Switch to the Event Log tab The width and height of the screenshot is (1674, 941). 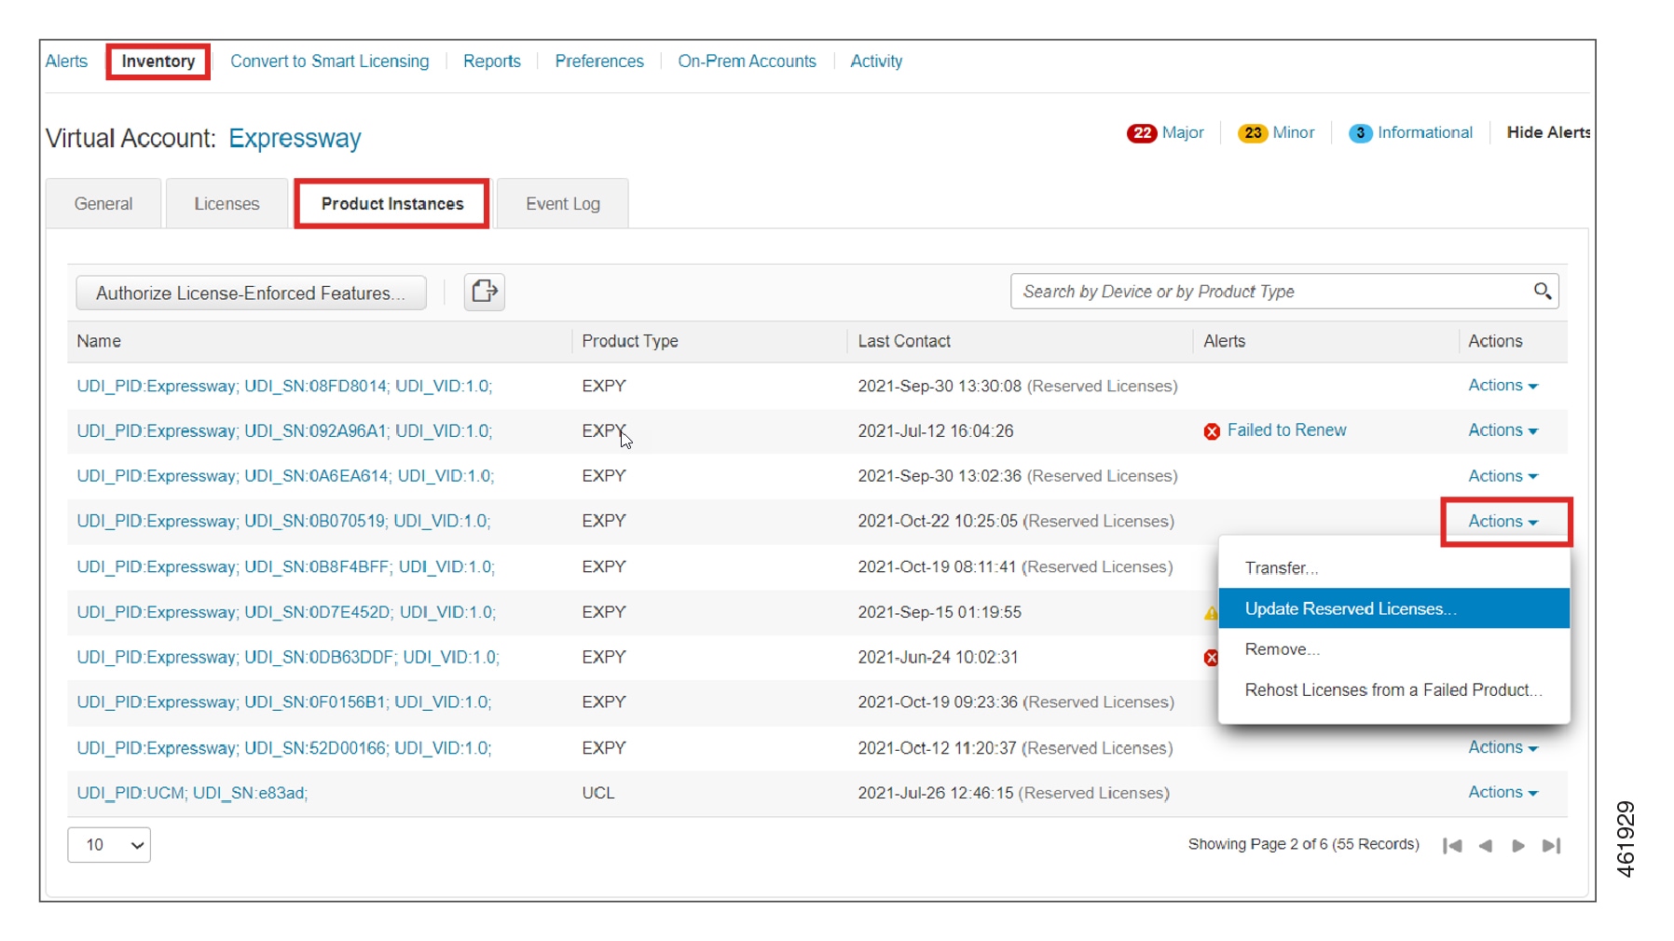click(563, 204)
